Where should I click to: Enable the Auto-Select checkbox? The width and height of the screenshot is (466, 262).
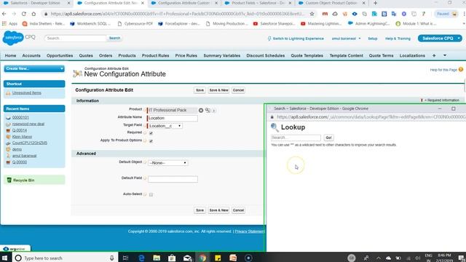(151, 194)
